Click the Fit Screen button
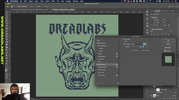 pyautogui.click(x=38, y=6)
